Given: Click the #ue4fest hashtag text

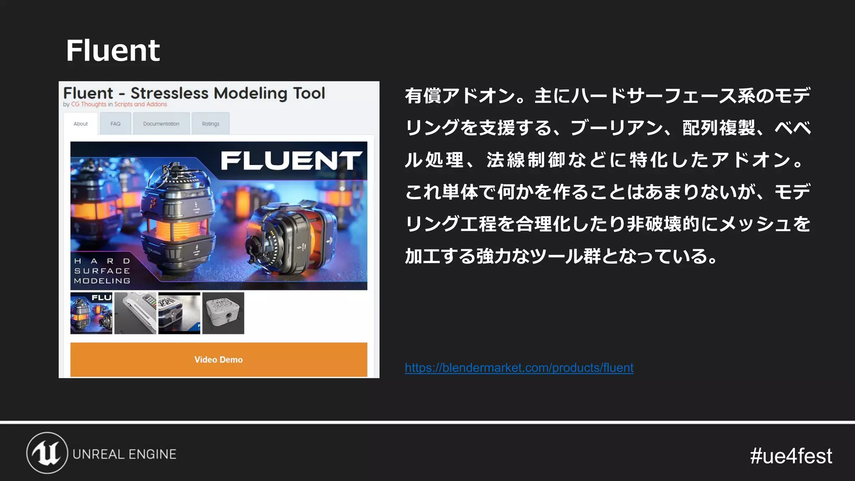Looking at the screenshot, I should (791, 456).
